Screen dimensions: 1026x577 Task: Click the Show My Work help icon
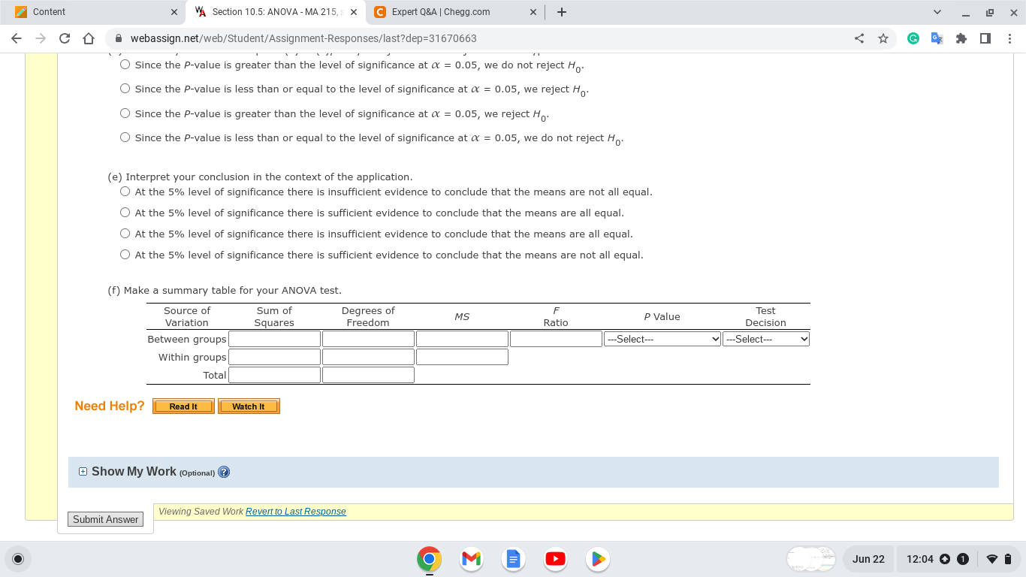[223, 472]
